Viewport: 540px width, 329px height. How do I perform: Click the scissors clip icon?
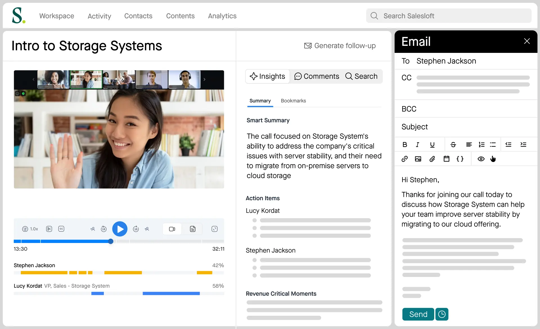coord(49,229)
